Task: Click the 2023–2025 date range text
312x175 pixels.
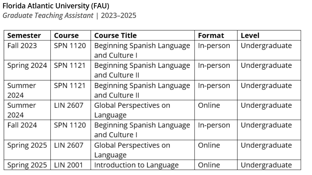Action: coord(119,15)
